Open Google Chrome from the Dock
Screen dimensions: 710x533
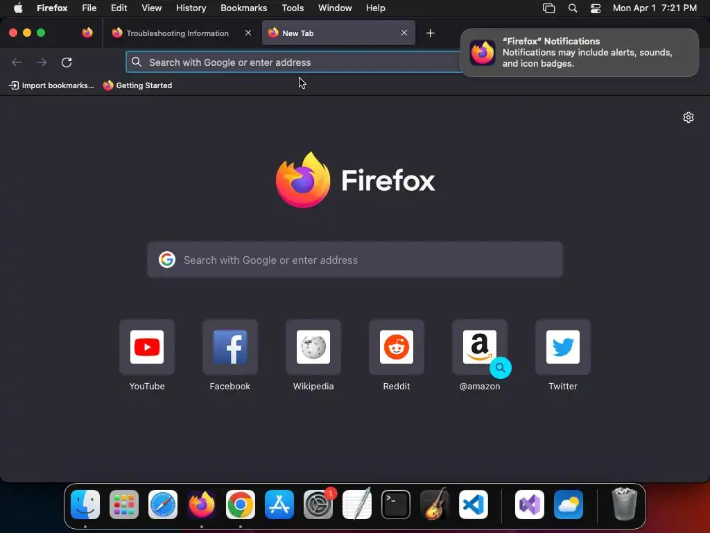click(241, 505)
